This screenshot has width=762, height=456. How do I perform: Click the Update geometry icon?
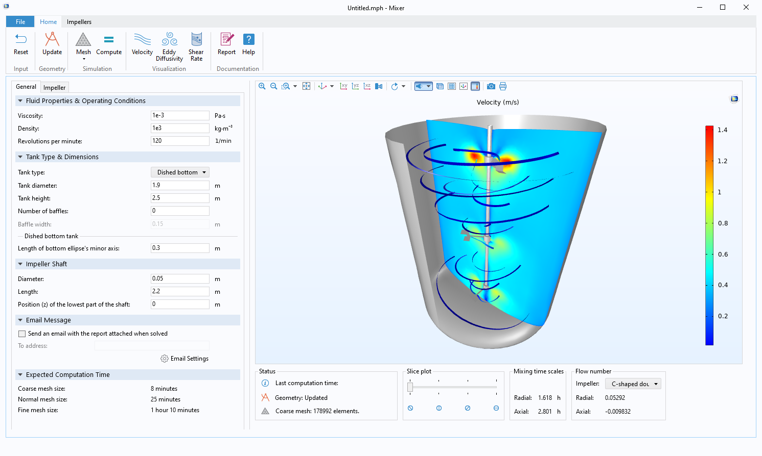[x=52, y=44]
